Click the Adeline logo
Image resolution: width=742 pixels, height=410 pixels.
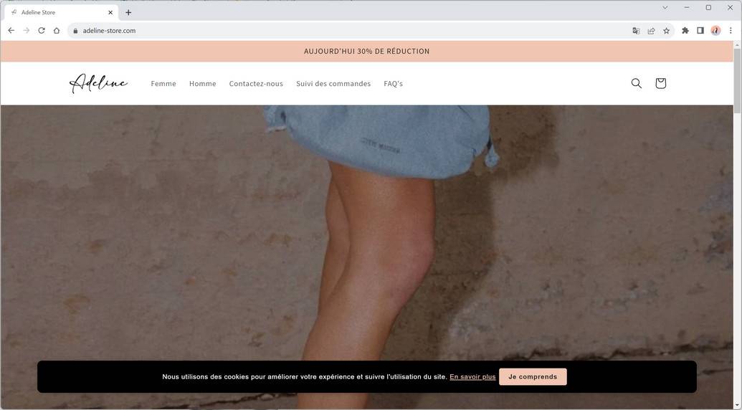click(x=98, y=83)
